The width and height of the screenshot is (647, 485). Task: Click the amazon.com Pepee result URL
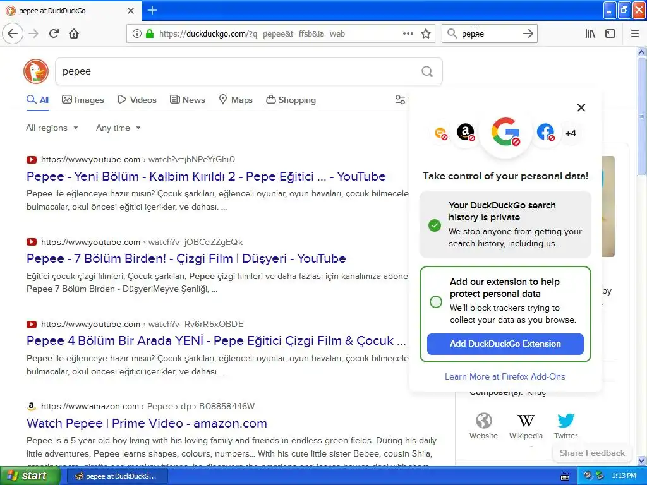[x=148, y=407]
